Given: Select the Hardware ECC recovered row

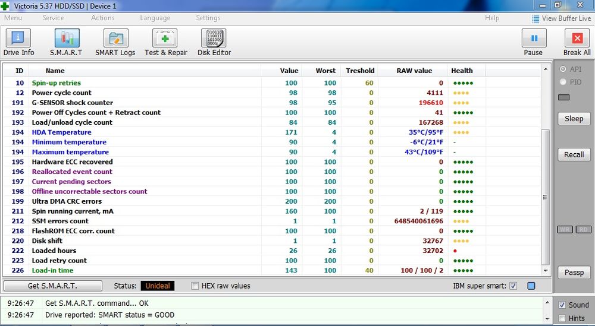Looking at the screenshot, I should click(272, 162).
